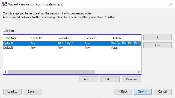Viewport: 175px width, 98px height.
Task: Open the Add rule dialog
Action: 88,79
